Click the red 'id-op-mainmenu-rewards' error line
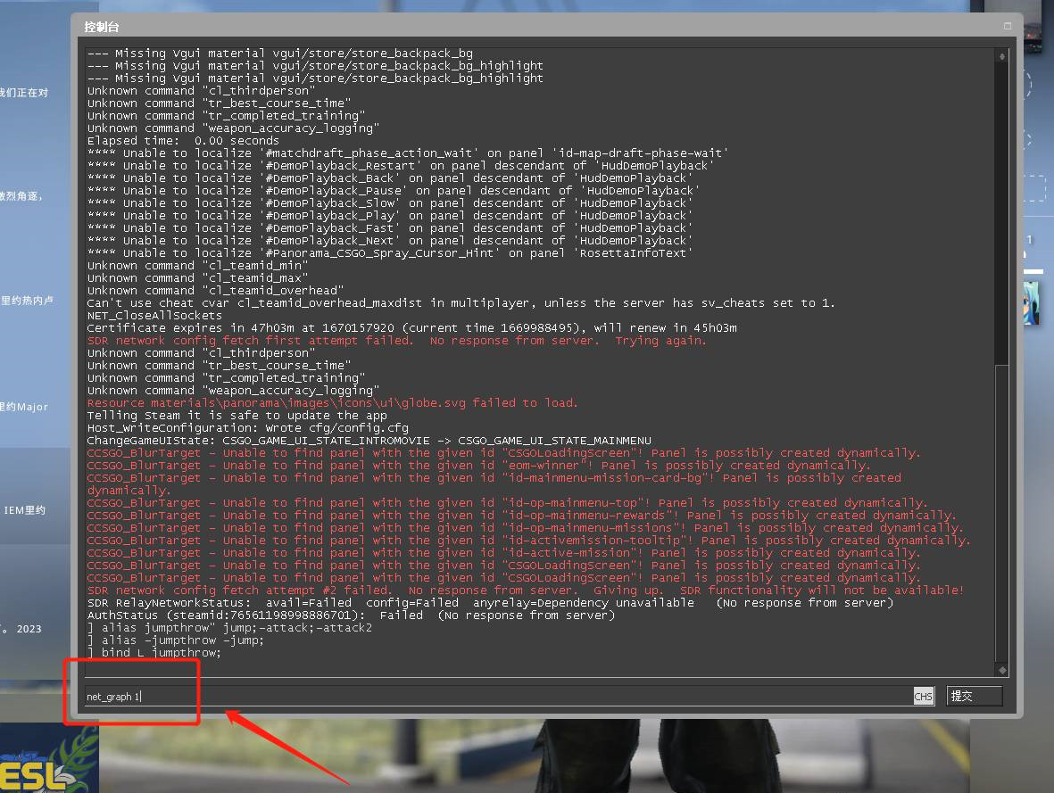The height and width of the screenshot is (793, 1054). tap(521, 516)
